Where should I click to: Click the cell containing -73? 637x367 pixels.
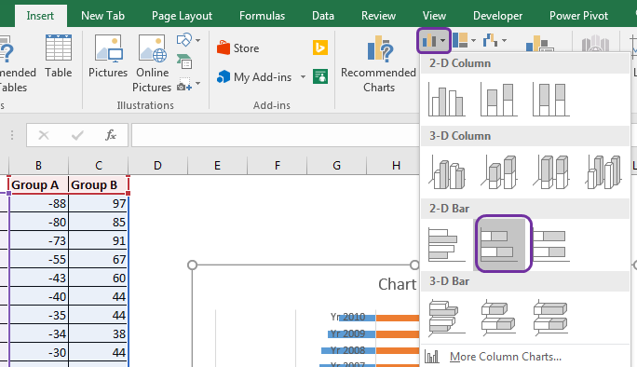pos(38,240)
